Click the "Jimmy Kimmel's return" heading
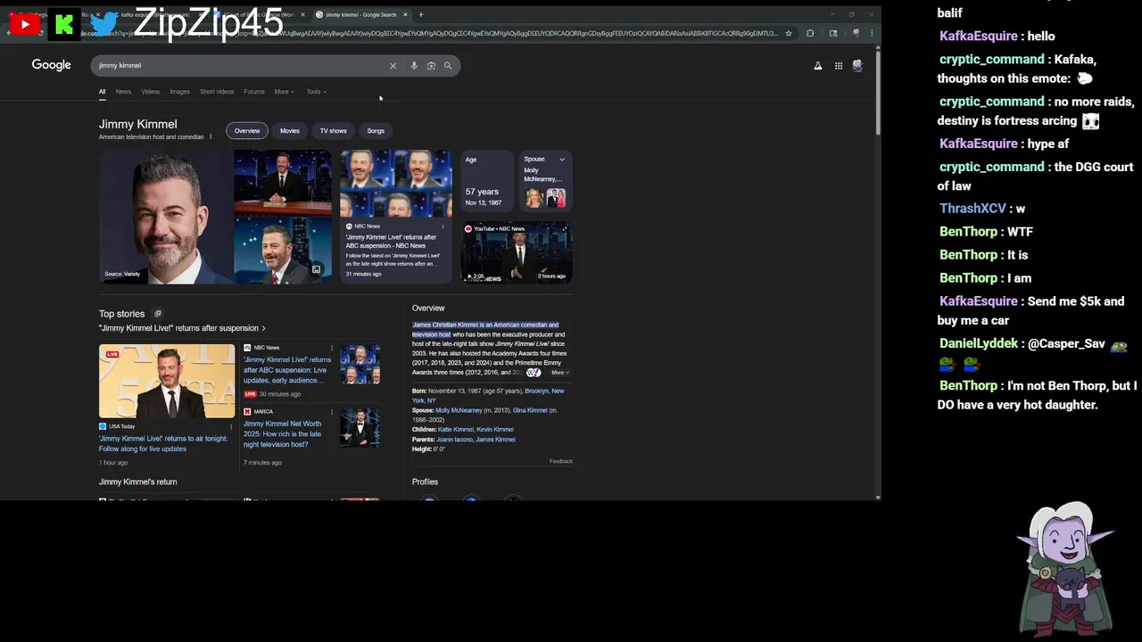1142x642 pixels. pos(137,481)
